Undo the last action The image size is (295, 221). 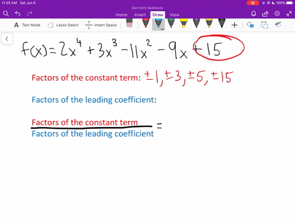(x=18, y=14)
